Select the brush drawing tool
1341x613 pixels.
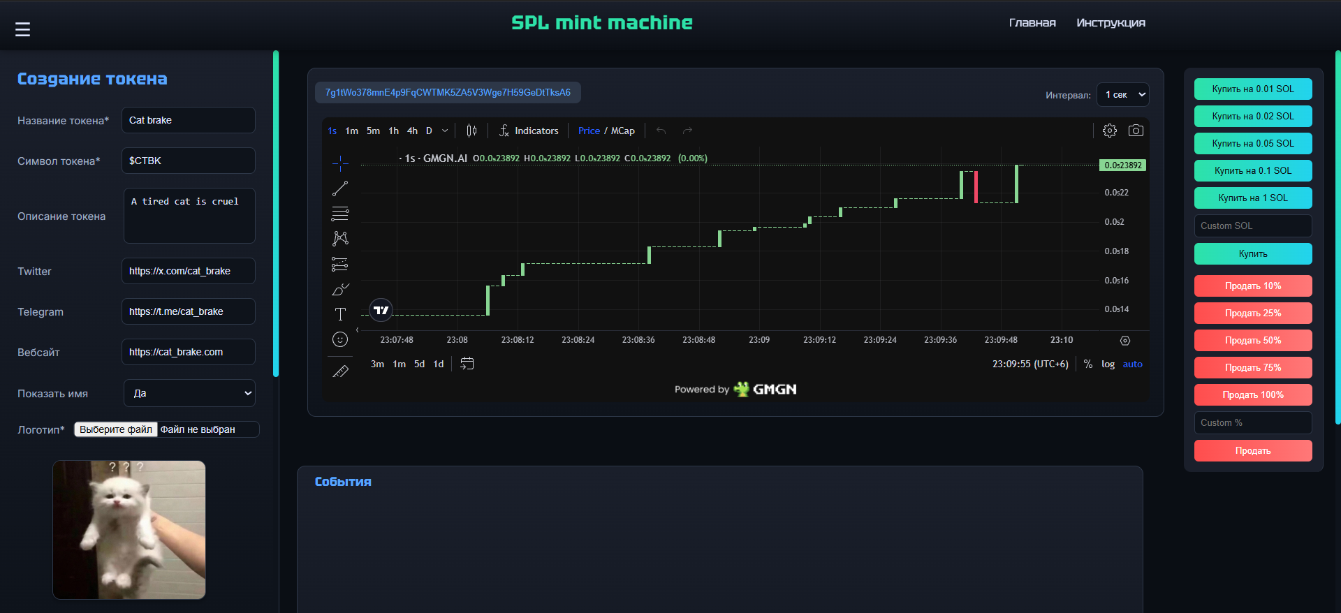pos(340,289)
